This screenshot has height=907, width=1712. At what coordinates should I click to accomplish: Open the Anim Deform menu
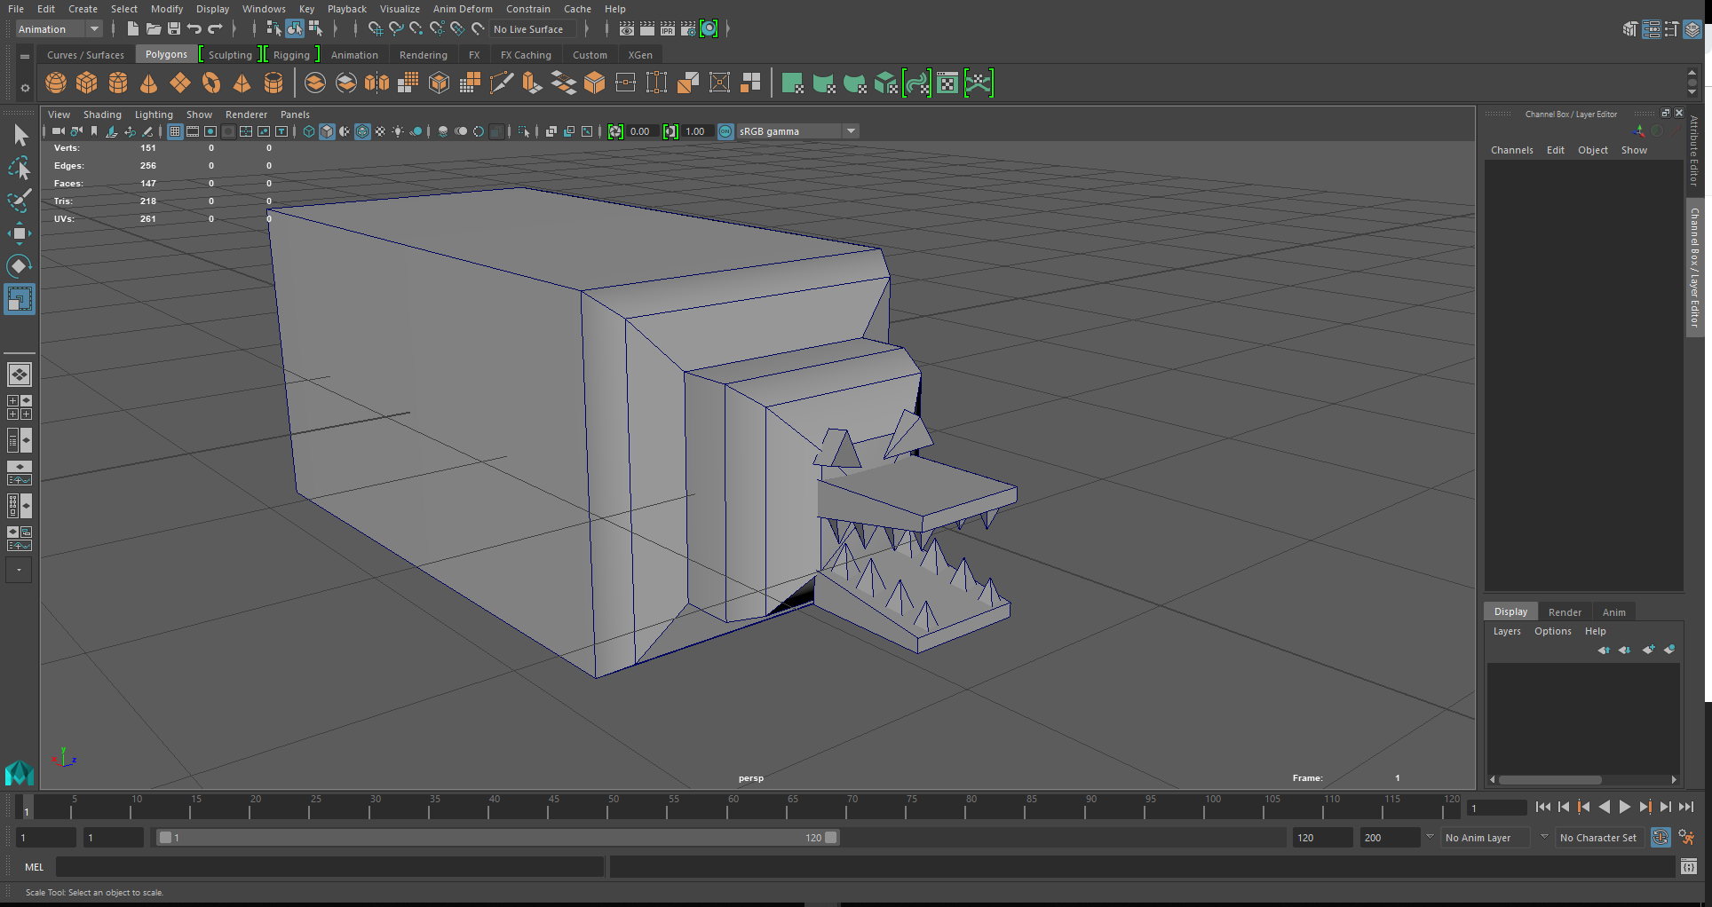[462, 9]
